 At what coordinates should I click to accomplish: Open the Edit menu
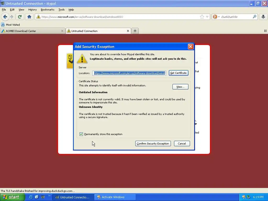[12, 10]
